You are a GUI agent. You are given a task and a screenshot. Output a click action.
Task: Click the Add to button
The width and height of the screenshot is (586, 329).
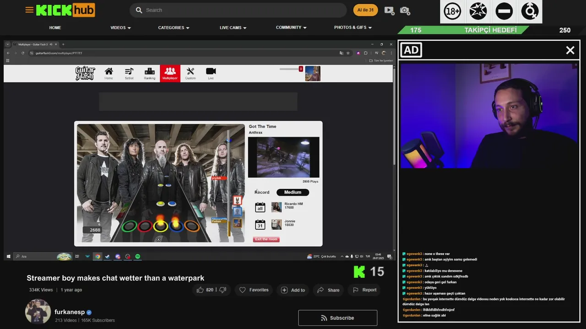point(293,290)
